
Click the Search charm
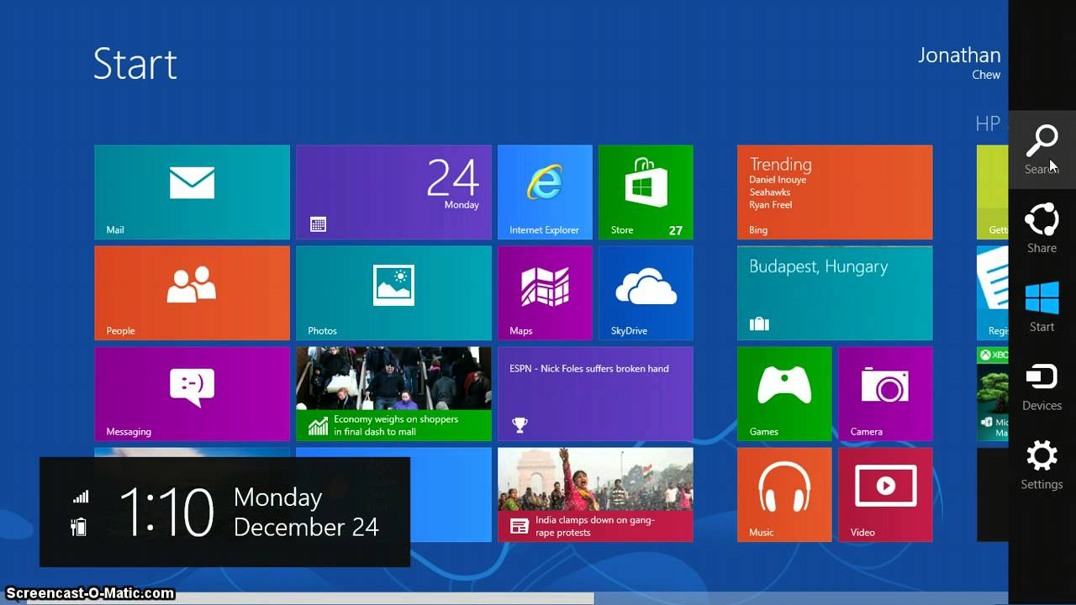click(1042, 150)
